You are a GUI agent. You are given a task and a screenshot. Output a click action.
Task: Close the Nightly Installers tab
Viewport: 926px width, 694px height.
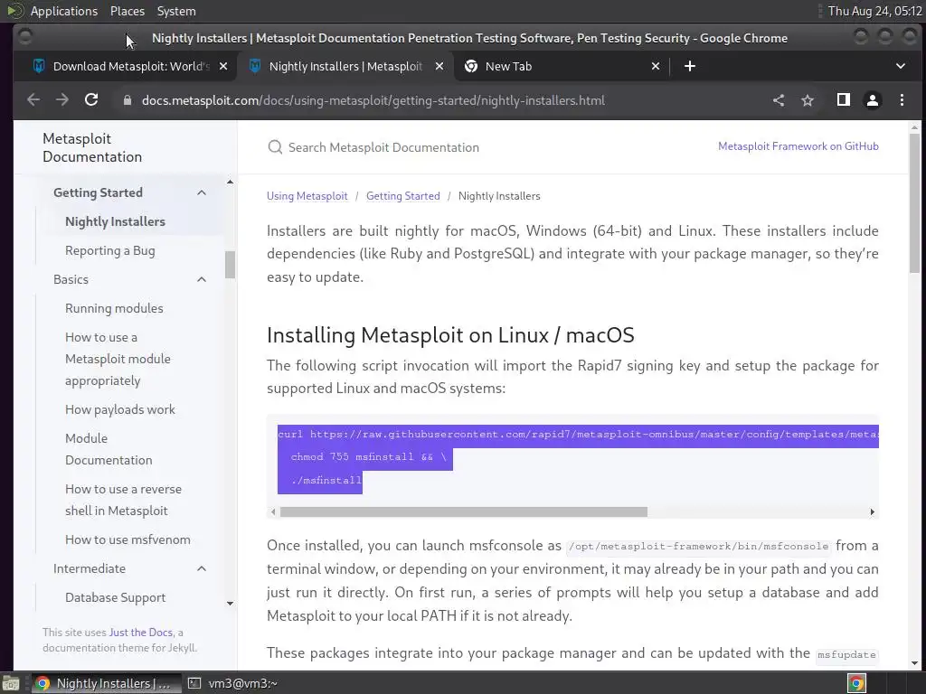(x=439, y=66)
